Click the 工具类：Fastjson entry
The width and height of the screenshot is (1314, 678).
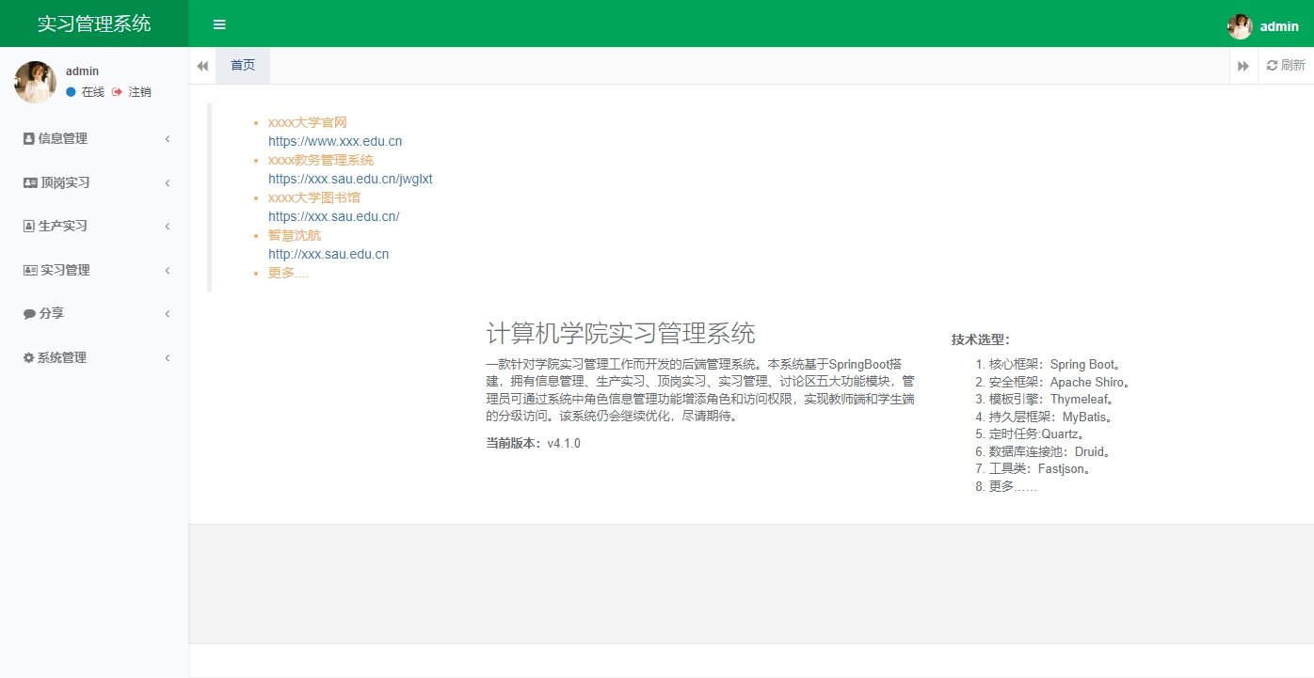pyautogui.click(x=1042, y=468)
